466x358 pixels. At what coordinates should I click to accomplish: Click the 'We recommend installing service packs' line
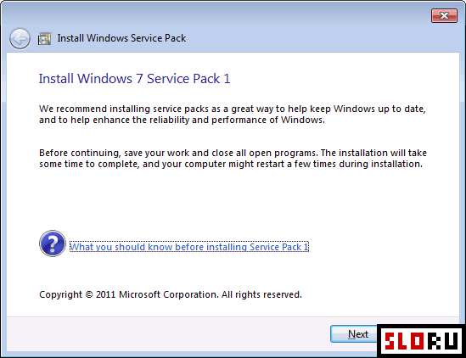[233, 109]
